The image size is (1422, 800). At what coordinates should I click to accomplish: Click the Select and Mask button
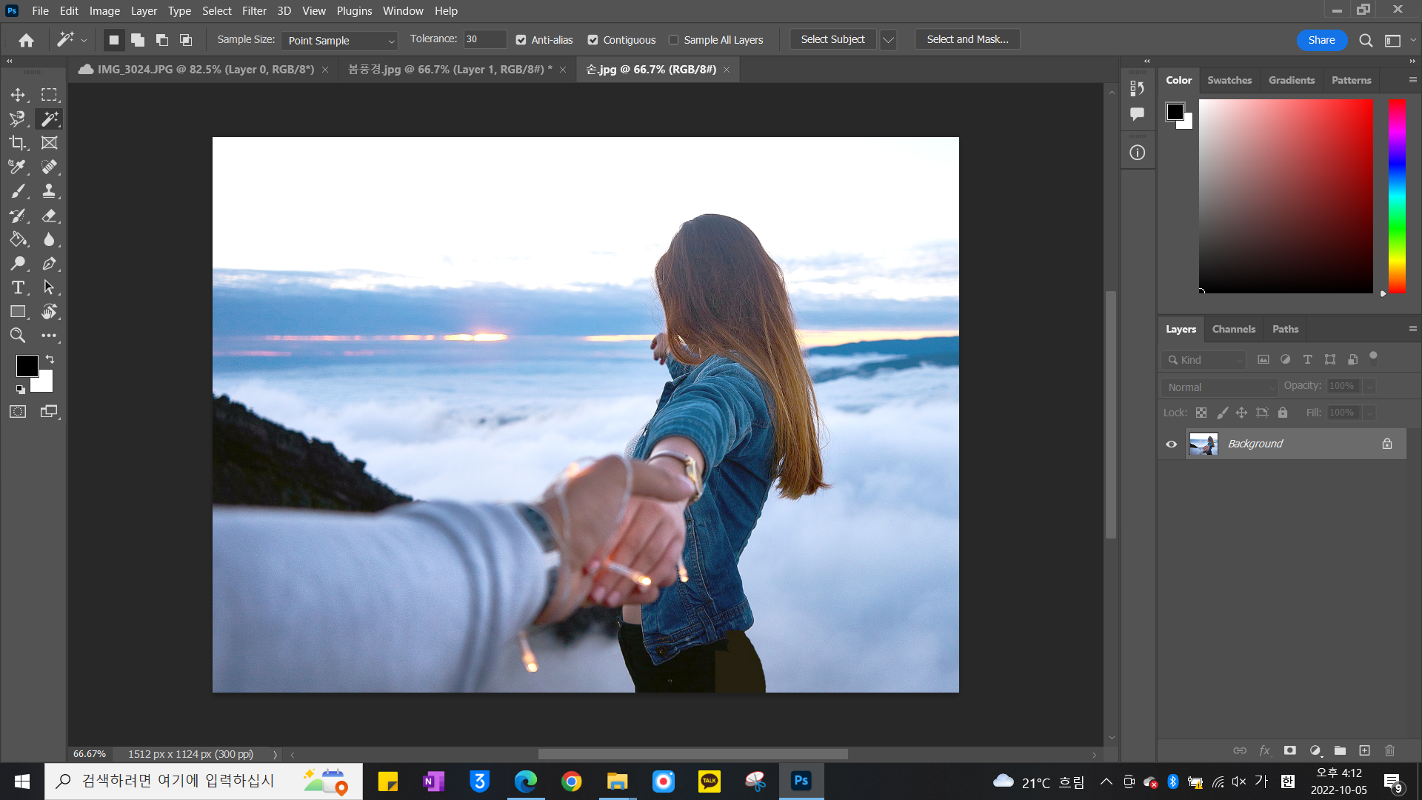(967, 40)
